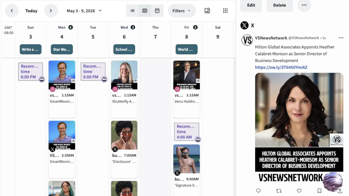The image size is (349, 196).
Task: Click the GMT -08:00 timezone label
Action: tap(8, 30)
